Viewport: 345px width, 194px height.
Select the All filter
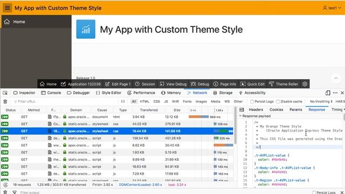(134, 101)
